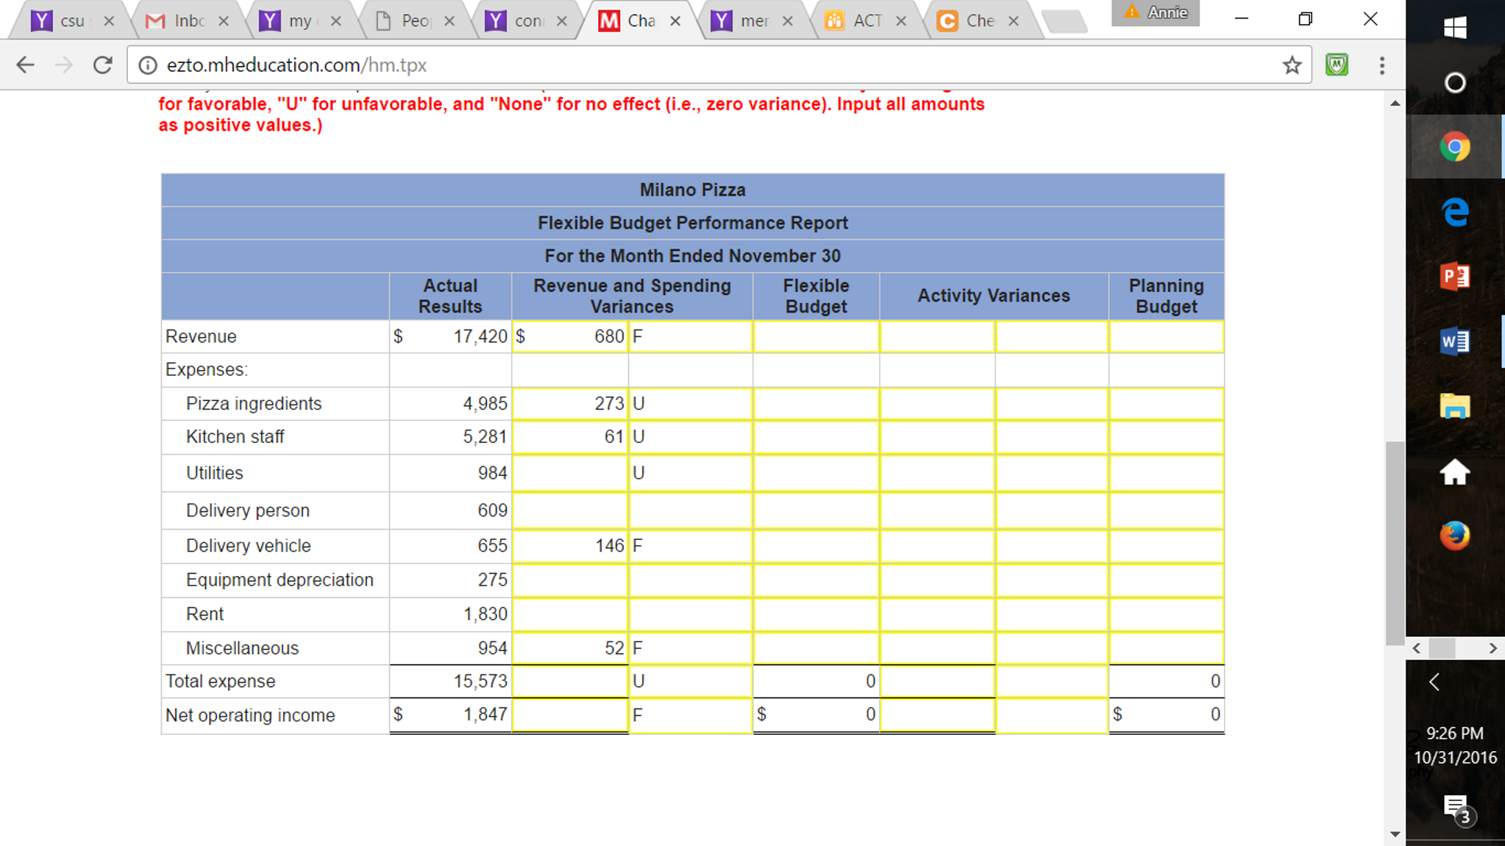Switch to the 'Peo' tab
The image size is (1505, 846).
coord(414,21)
